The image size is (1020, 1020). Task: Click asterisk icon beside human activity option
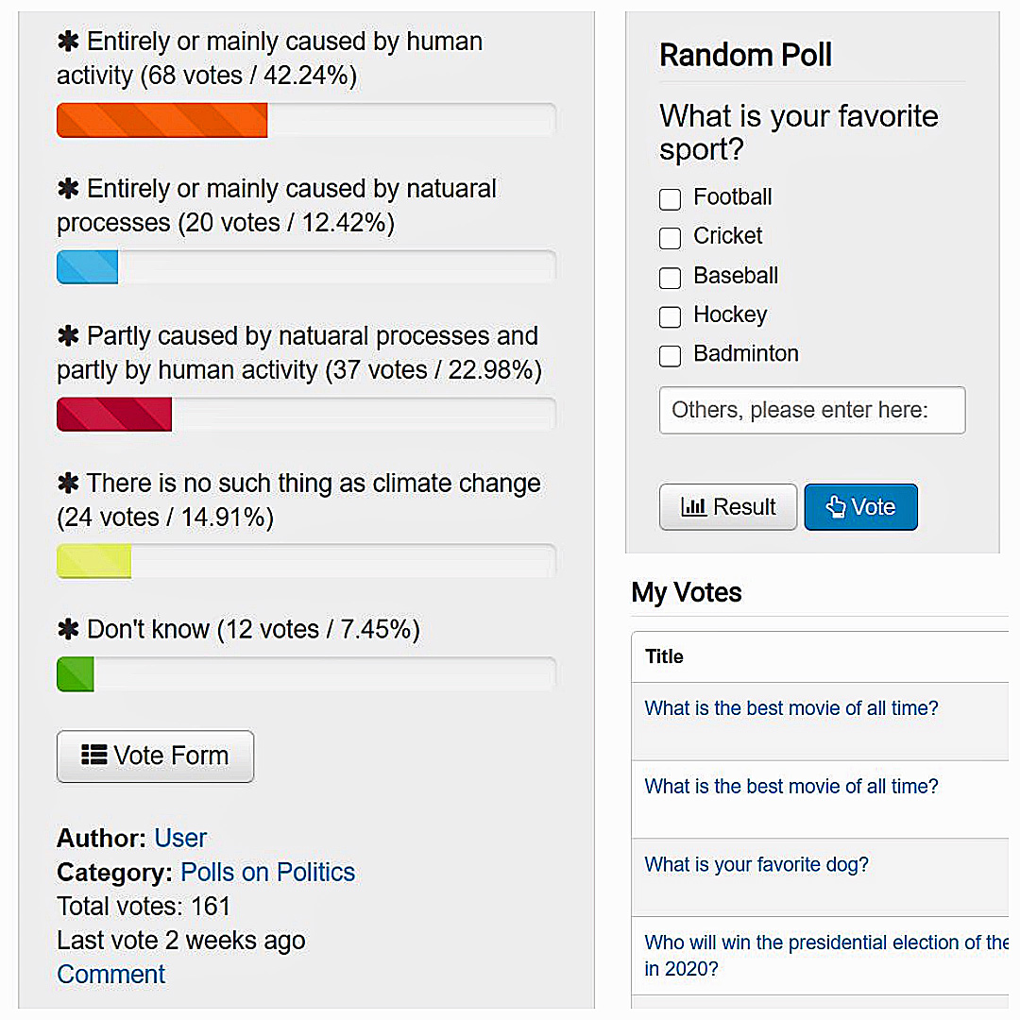point(67,41)
